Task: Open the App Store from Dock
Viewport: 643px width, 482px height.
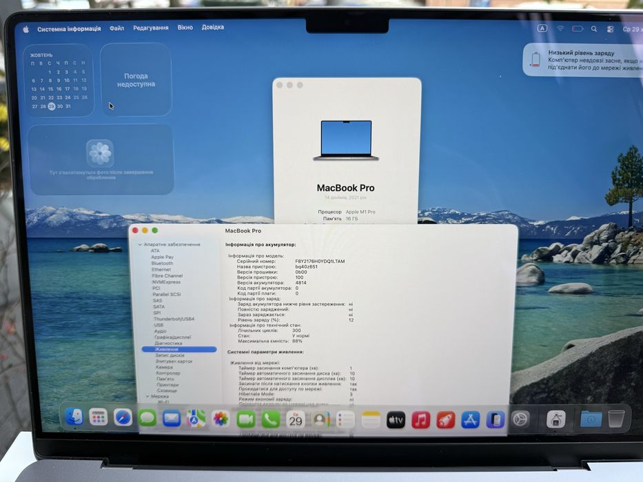Action: click(x=470, y=420)
